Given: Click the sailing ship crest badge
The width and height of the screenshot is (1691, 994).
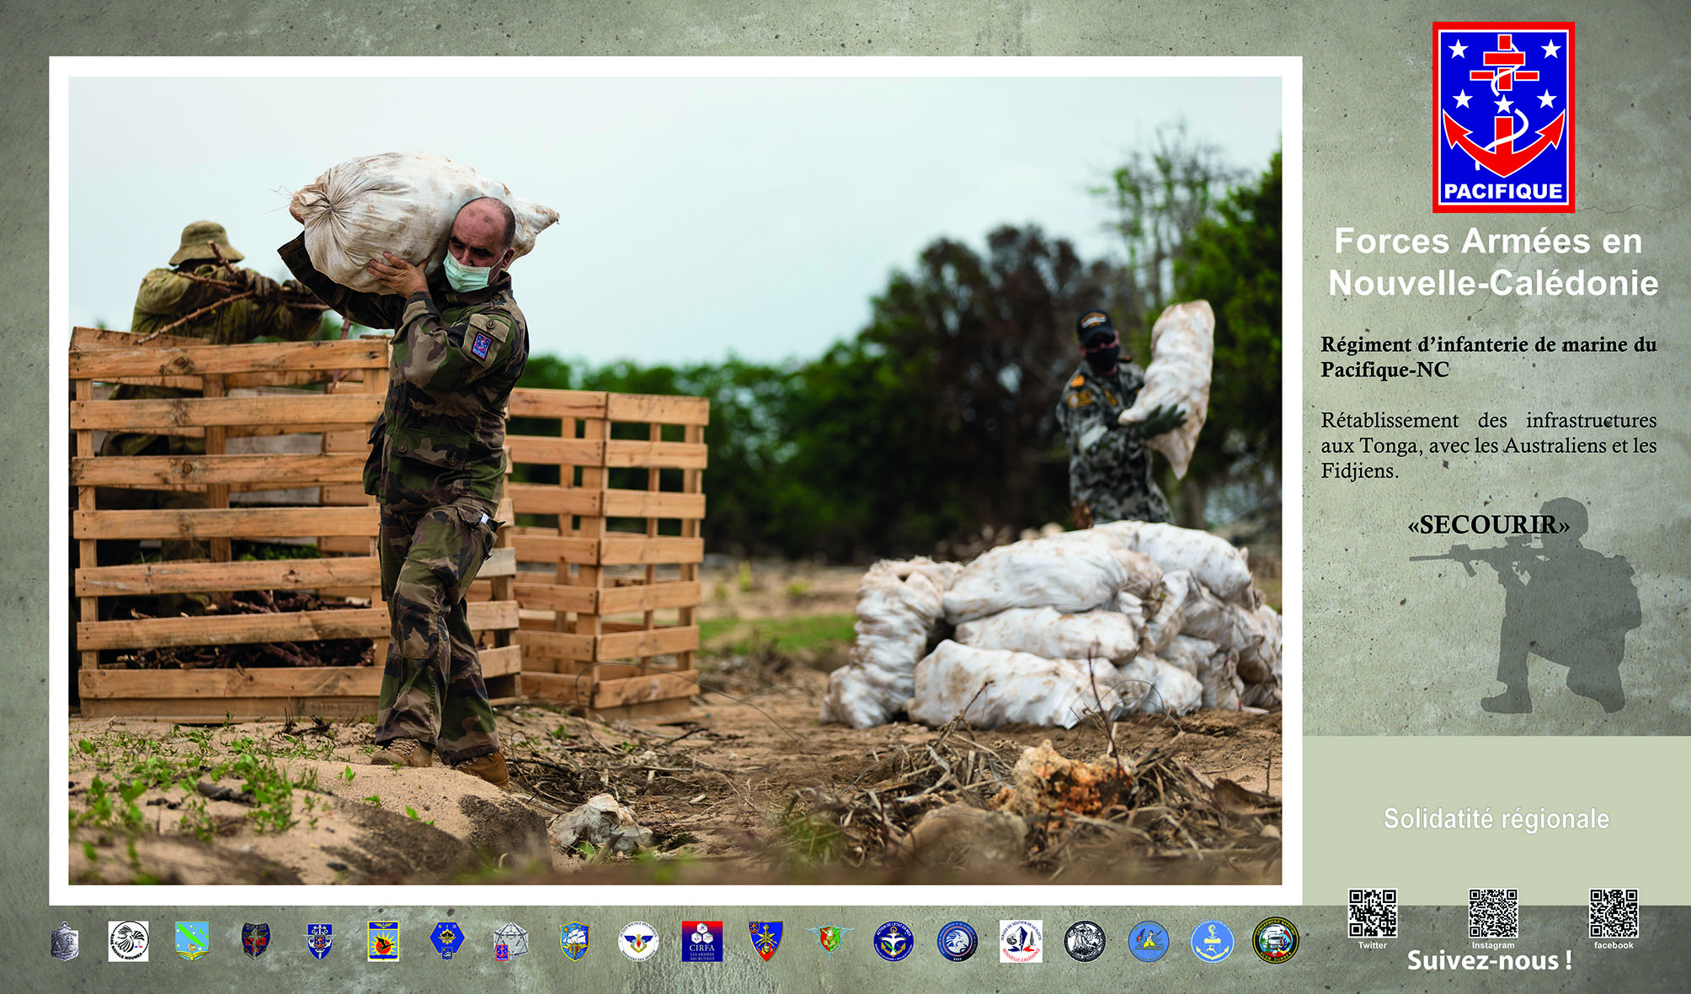Looking at the screenshot, I should [x=574, y=941].
